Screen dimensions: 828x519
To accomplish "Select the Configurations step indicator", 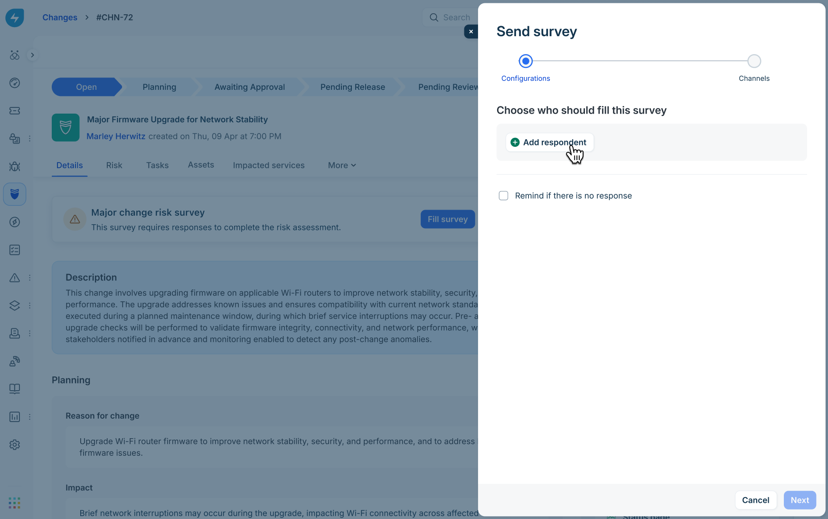I will [x=526, y=61].
